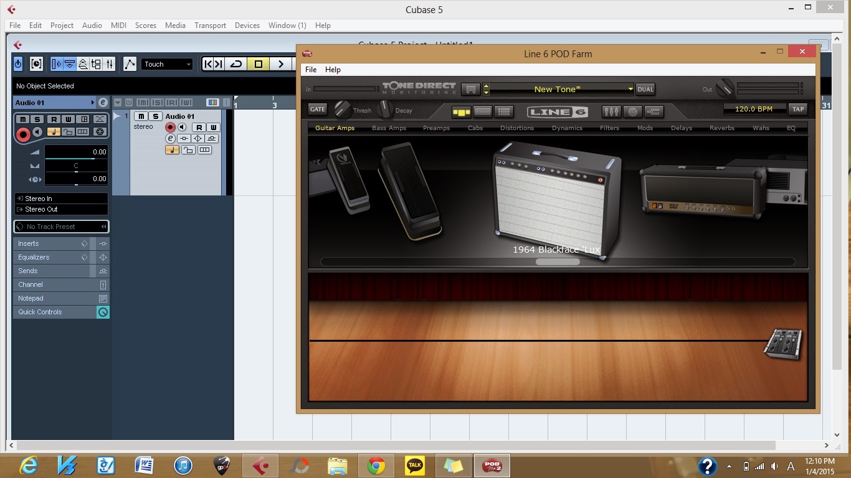
Task: Open the MIDI menu in Cubase
Action: tap(118, 26)
